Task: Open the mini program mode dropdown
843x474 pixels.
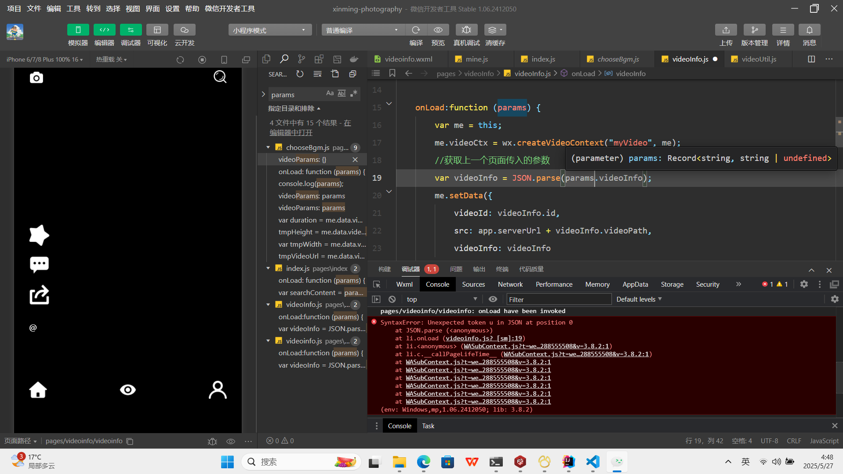Action: point(270,30)
